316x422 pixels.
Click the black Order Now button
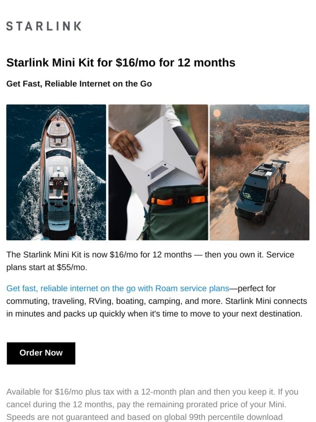pos(41,353)
